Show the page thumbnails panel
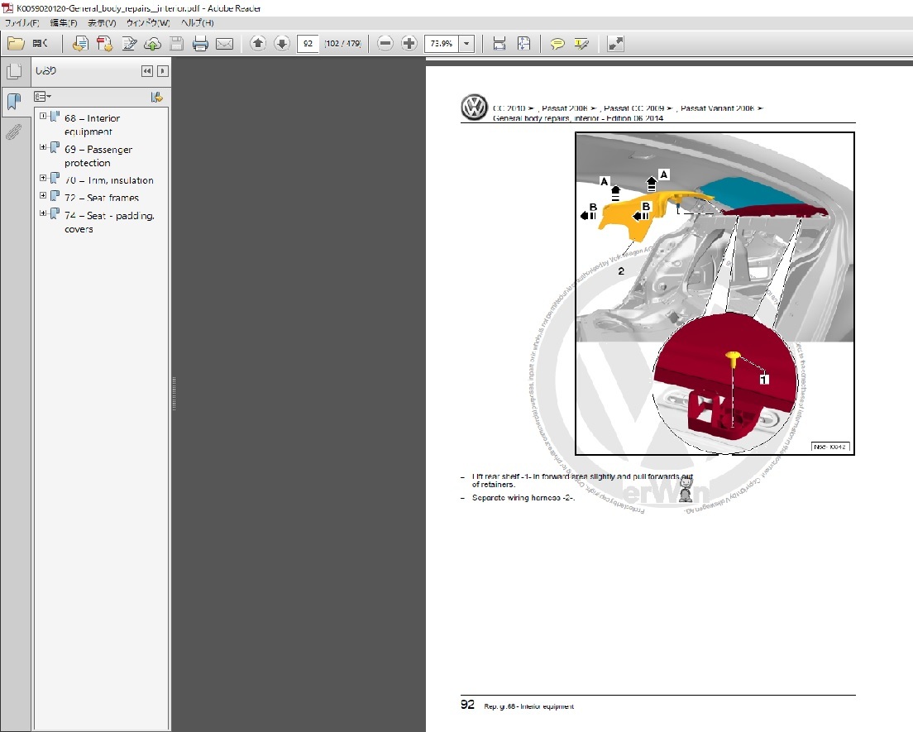The image size is (913, 732). (x=14, y=71)
